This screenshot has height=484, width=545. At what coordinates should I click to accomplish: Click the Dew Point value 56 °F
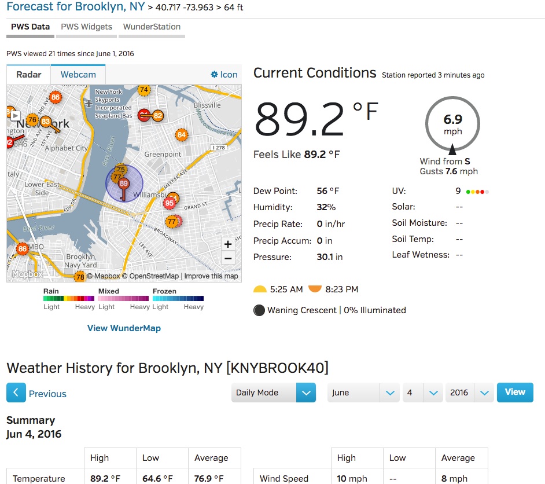pos(328,191)
